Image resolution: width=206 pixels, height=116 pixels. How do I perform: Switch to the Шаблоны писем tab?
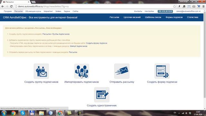153,17
